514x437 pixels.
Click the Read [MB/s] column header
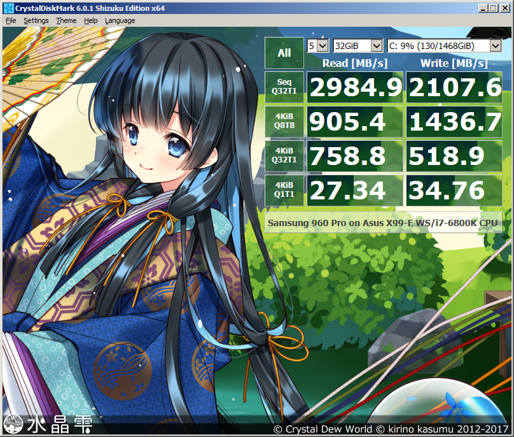point(355,63)
